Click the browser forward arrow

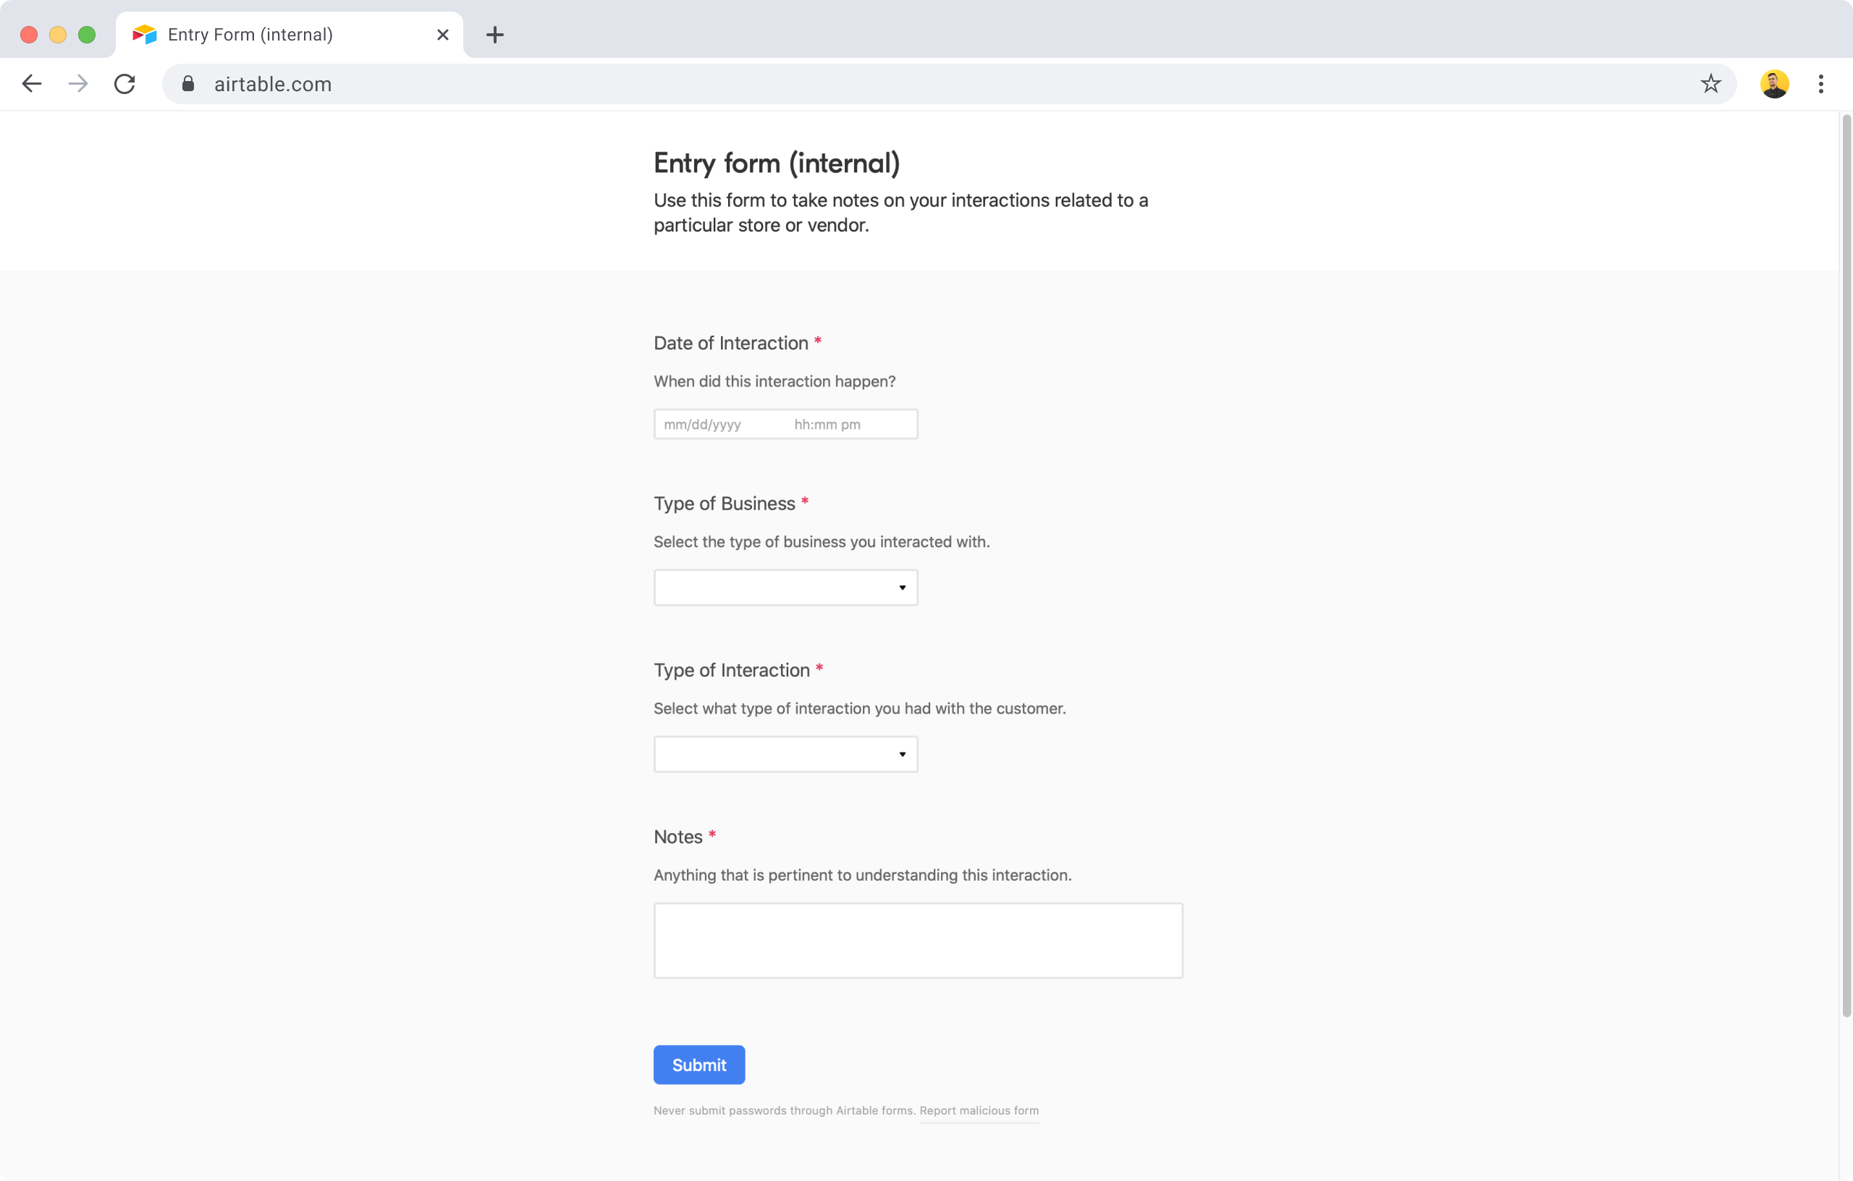click(77, 84)
